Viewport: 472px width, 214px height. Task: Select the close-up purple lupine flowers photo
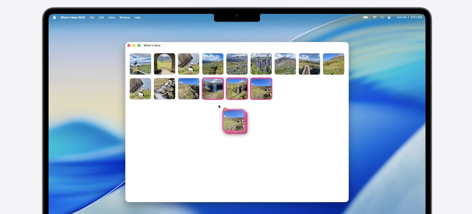tap(261, 64)
